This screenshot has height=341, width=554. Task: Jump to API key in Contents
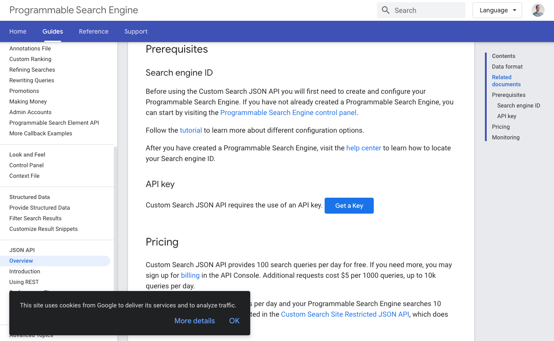click(507, 116)
